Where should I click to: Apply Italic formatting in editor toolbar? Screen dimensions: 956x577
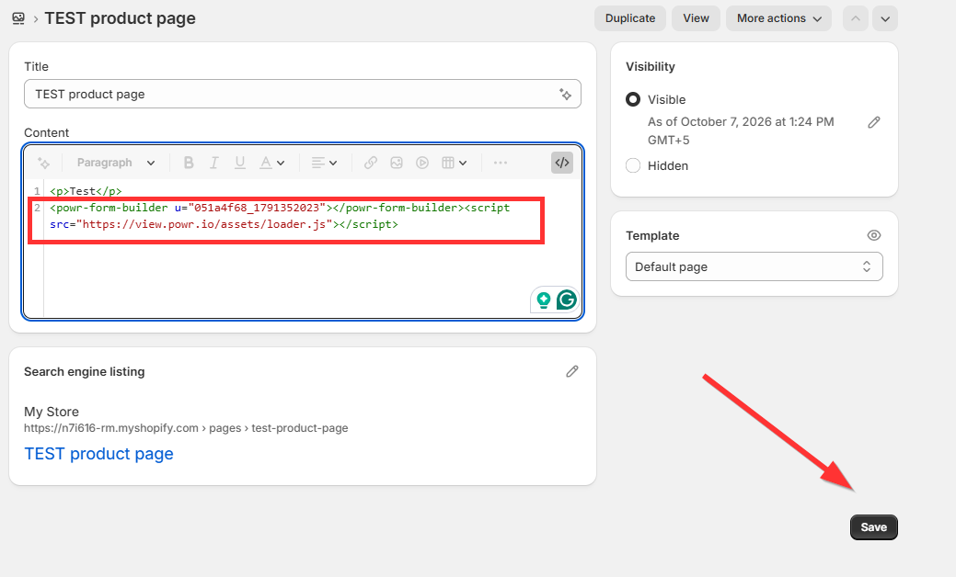point(214,163)
